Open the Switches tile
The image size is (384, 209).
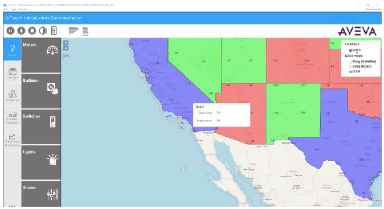pos(41,127)
